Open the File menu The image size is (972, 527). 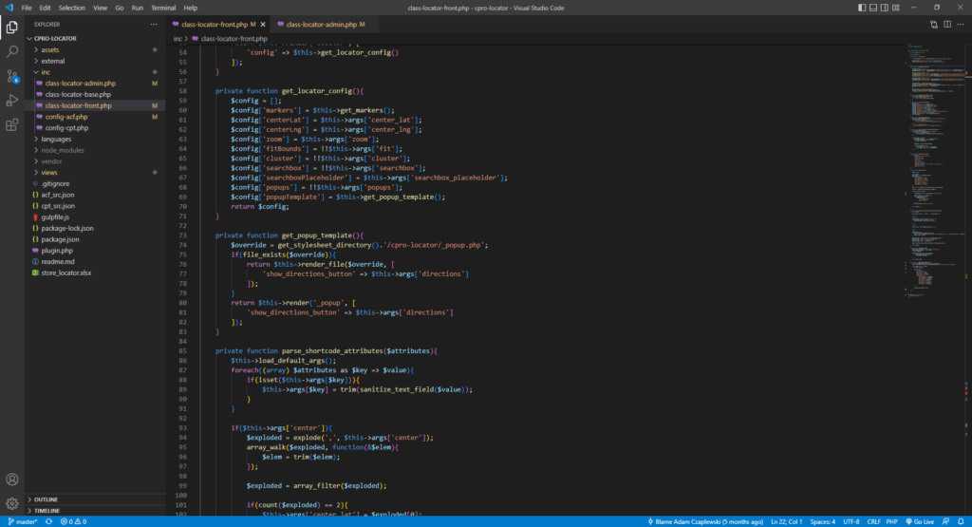coord(26,8)
